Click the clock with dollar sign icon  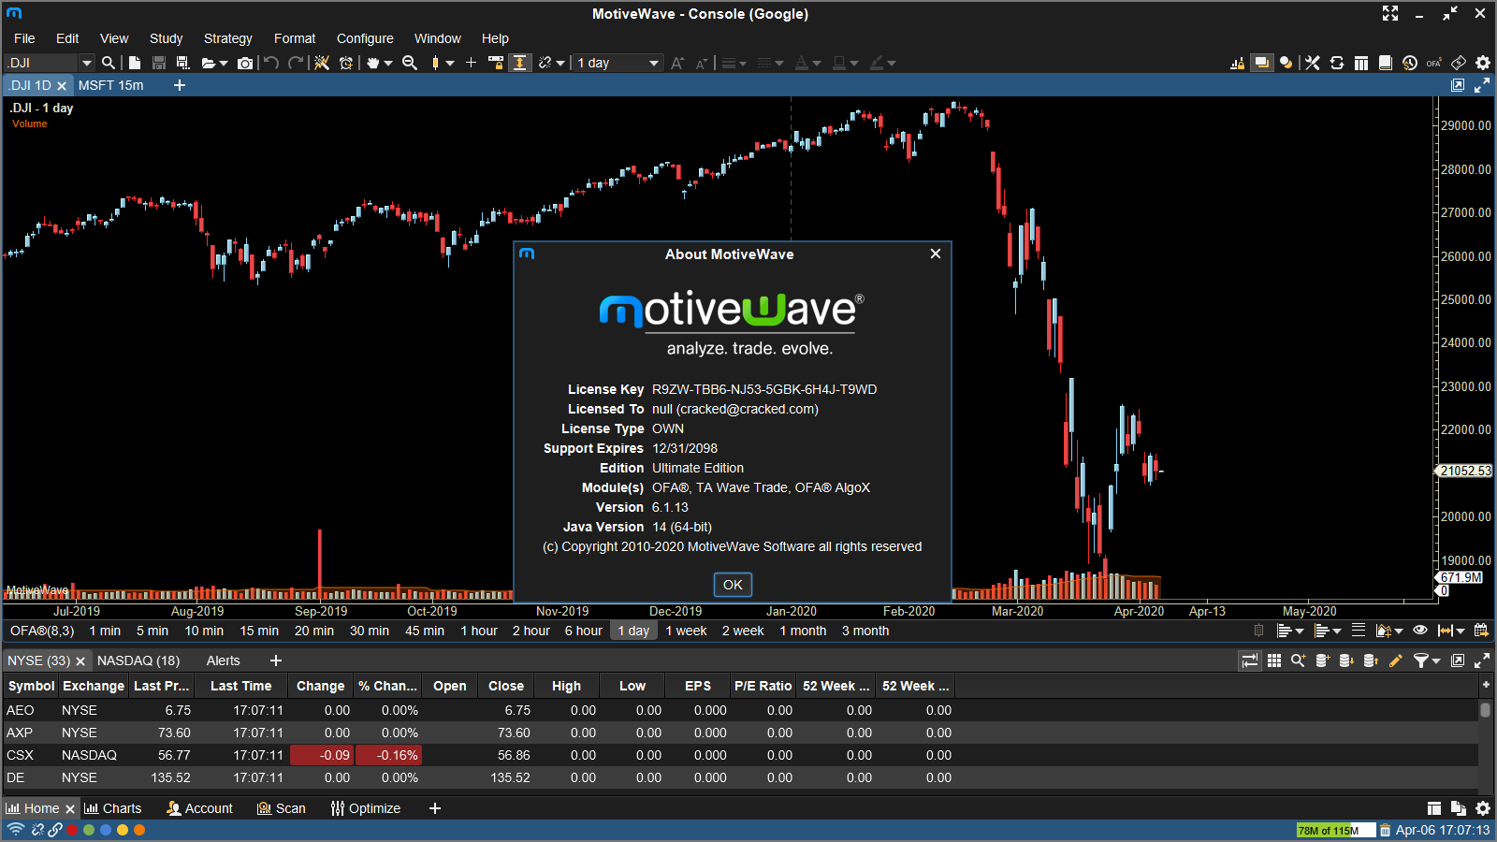(1410, 63)
